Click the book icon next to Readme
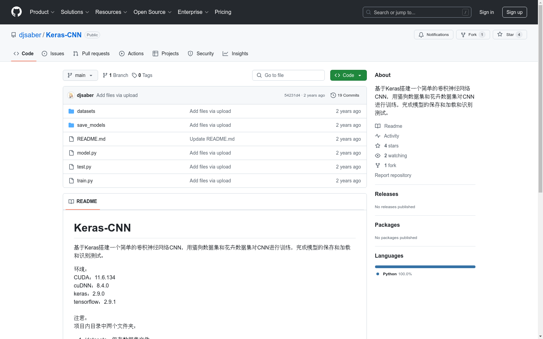The width and height of the screenshot is (543, 339). (x=378, y=126)
